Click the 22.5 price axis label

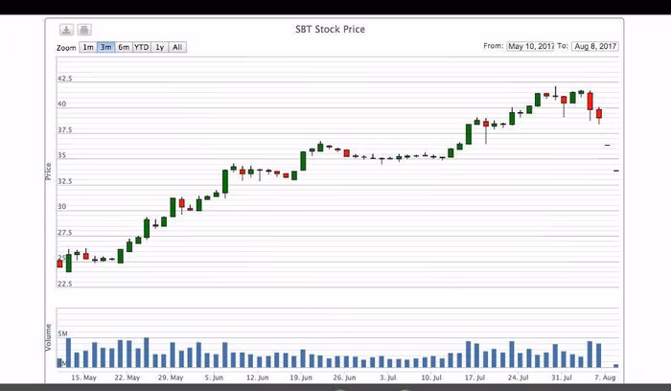coord(64,284)
